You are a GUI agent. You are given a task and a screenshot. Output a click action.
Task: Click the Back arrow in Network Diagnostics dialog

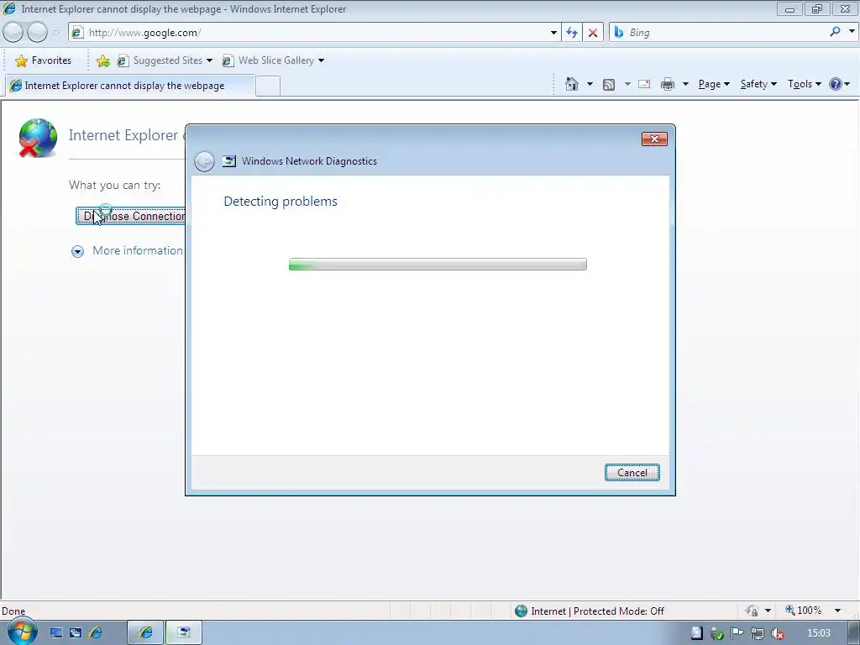(x=204, y=161)
